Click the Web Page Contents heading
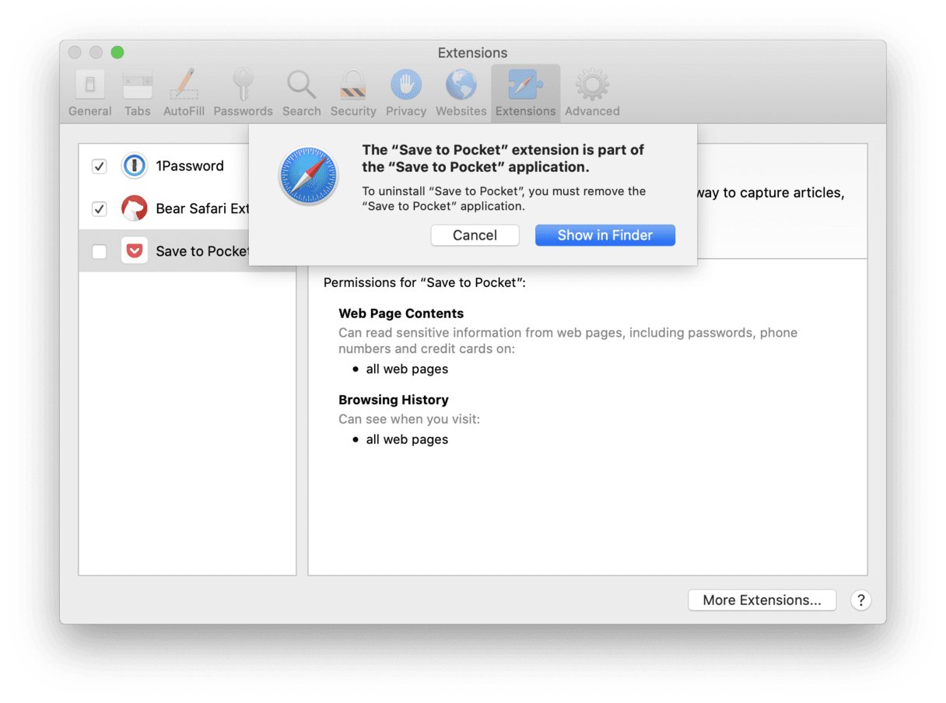Image resolution: width=946 pixels, height=703 pixels. (x=401, y=313)
